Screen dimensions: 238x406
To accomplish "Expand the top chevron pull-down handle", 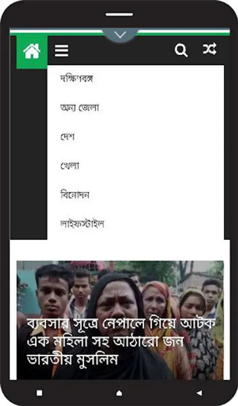I will tap(120, 35).
